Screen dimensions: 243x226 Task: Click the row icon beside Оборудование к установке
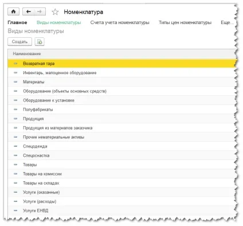coord(15,100)
